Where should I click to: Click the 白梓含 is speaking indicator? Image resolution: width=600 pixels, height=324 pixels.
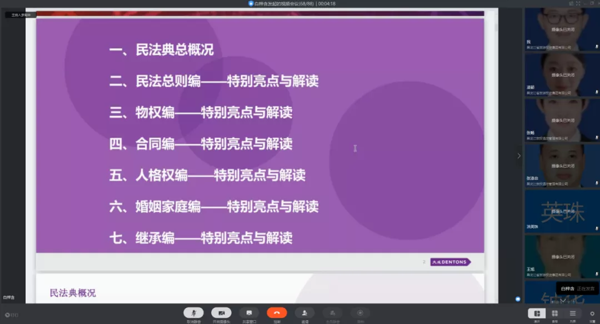tap(577, 289)
